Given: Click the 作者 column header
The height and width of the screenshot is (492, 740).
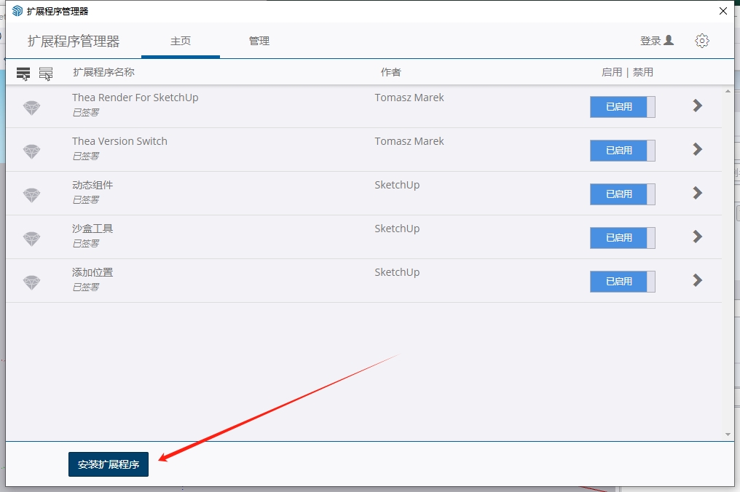Looking at the screenshot, I should pyautogui.click(x=391, y=72).
